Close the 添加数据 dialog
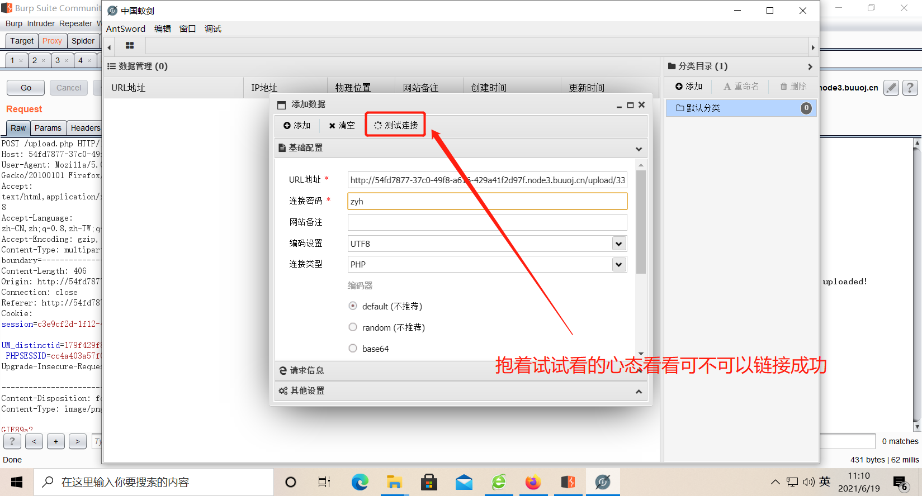The height and width of the screenshot is (496, 922). (642, 104)
